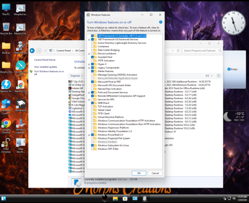Check the Containers feature box
The height and width of the screenshot is (203, 249).
click(x=92, y=46)
